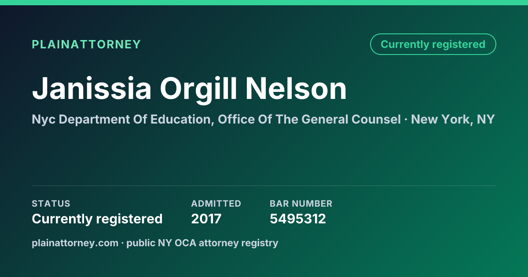Image resolution: width=528 pixels, height=277 pixels.
Task: Click the Currently registered status badge
Action: [x=433, y=44]
